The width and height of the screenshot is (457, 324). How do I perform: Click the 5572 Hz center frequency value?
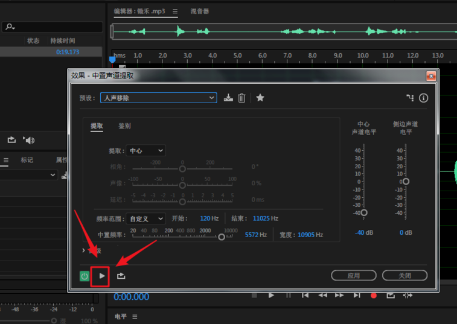coord(255,235)
